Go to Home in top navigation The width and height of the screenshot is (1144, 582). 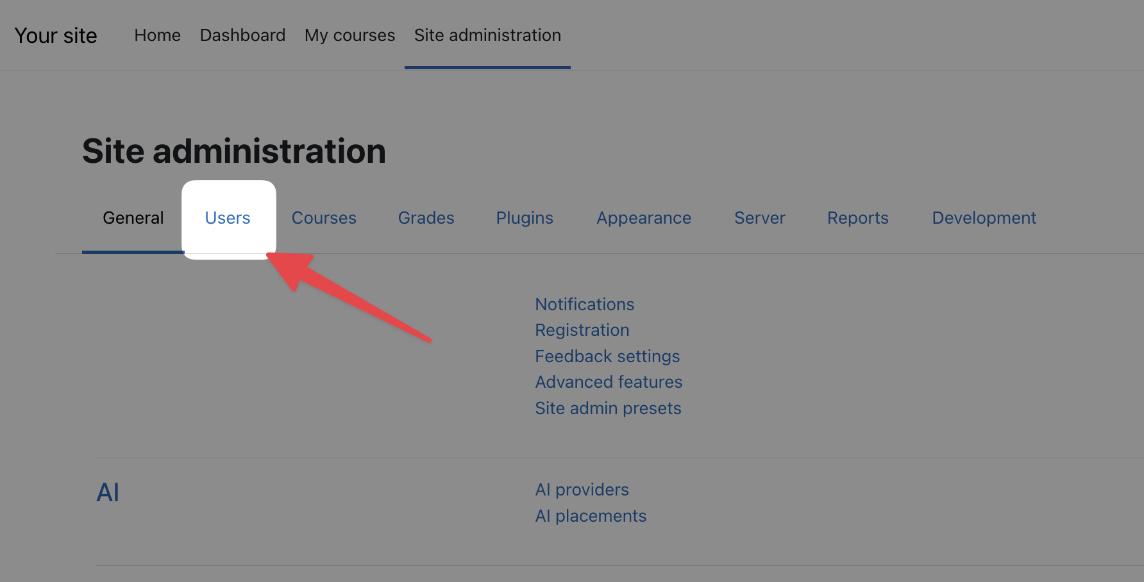[x=157, y=35]
